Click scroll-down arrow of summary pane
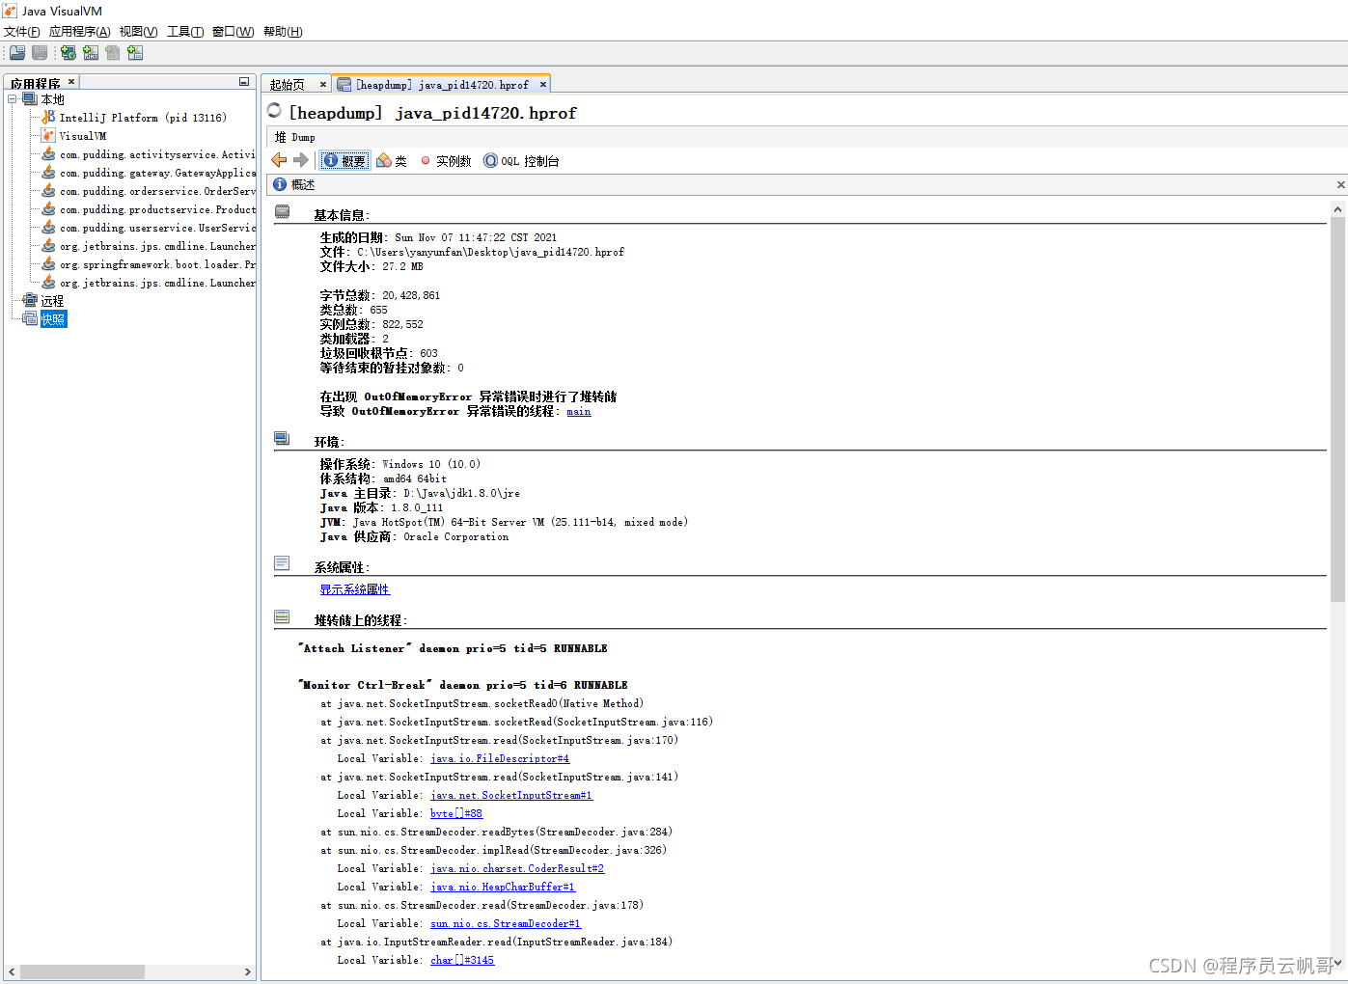1348x984 pixels. click(1337, 962)
